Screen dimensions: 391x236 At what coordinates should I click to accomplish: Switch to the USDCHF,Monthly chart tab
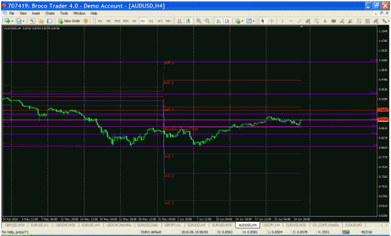coord(119,225)
